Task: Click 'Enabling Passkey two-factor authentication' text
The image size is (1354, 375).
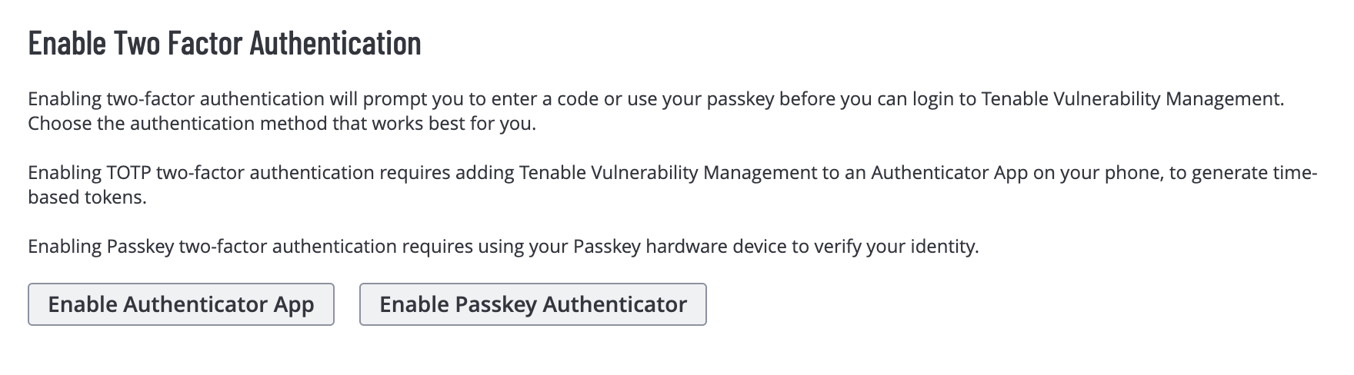Action: [x=212, y=247]
